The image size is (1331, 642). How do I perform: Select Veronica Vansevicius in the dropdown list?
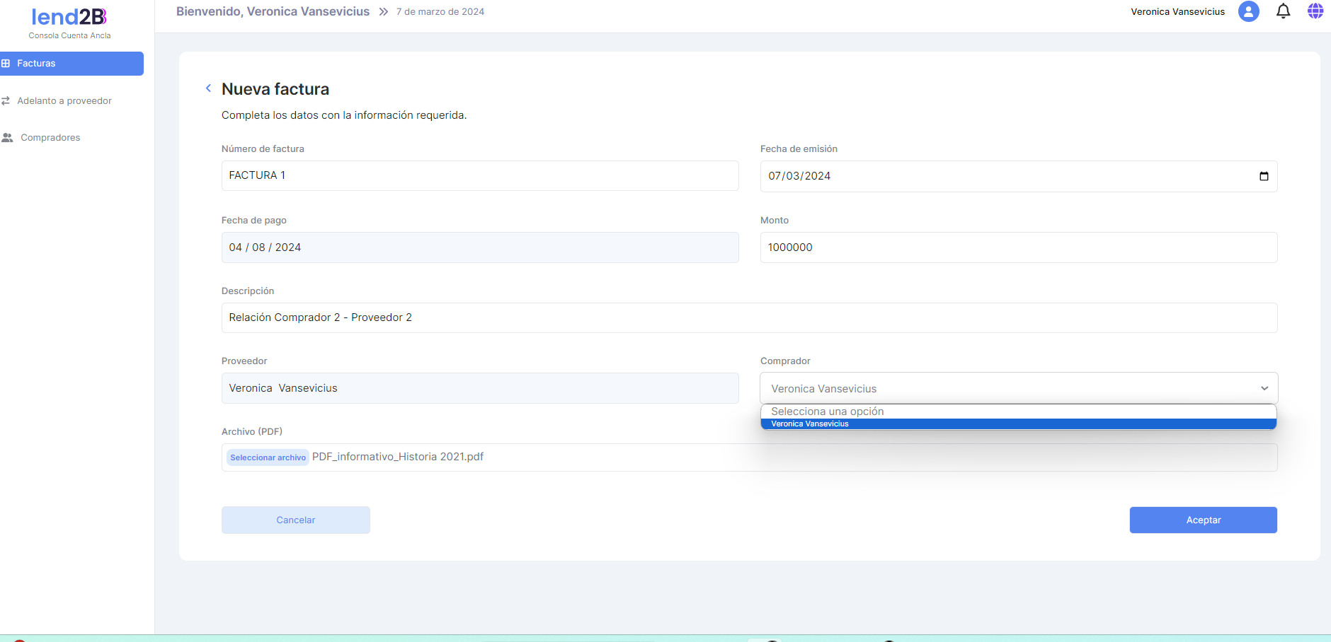[x=810, y=424]
